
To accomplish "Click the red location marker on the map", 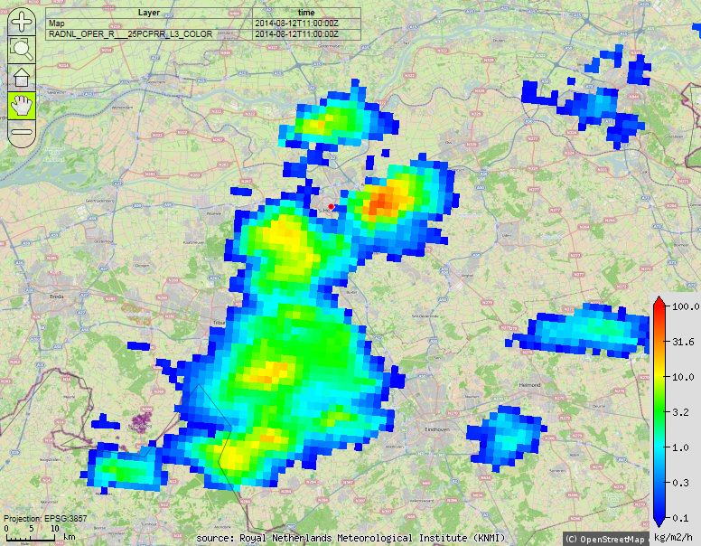I will (332, 207).
